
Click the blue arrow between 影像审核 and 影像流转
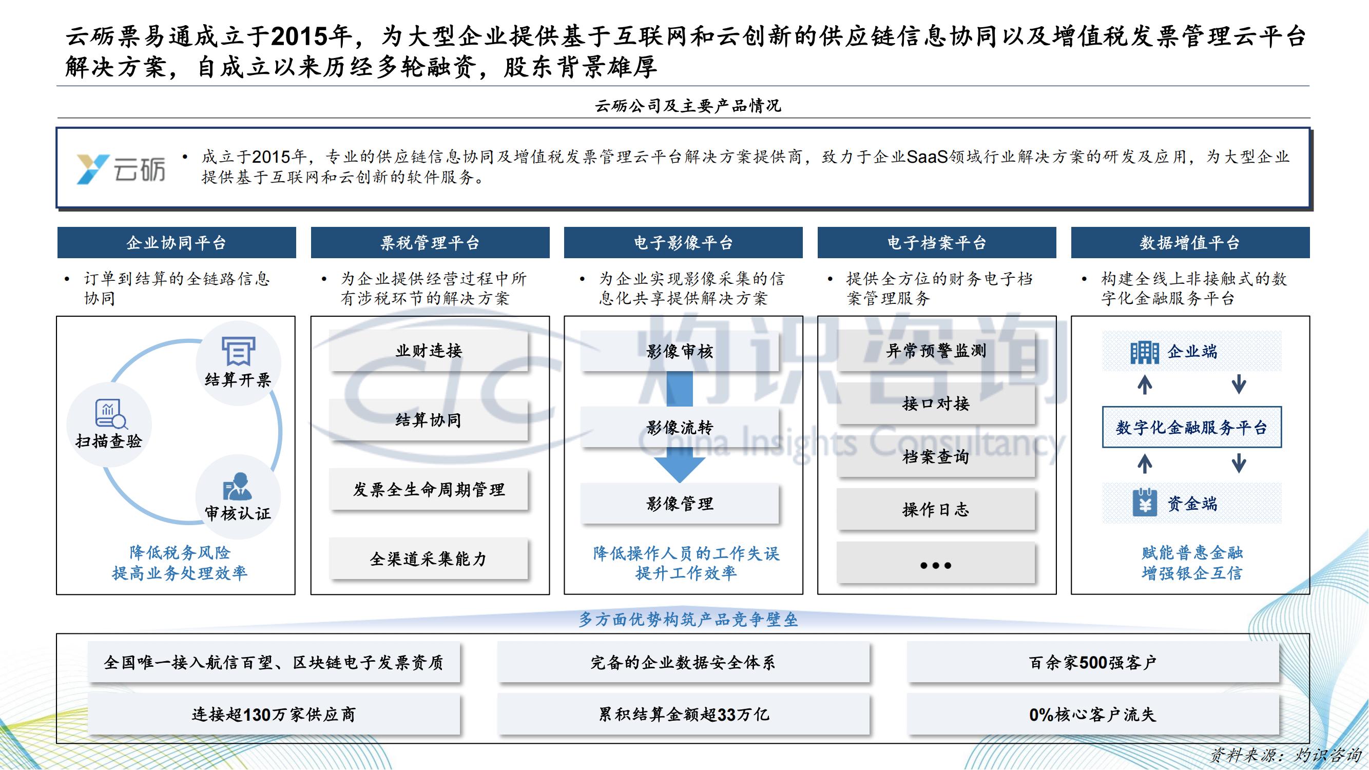[680, 389]
